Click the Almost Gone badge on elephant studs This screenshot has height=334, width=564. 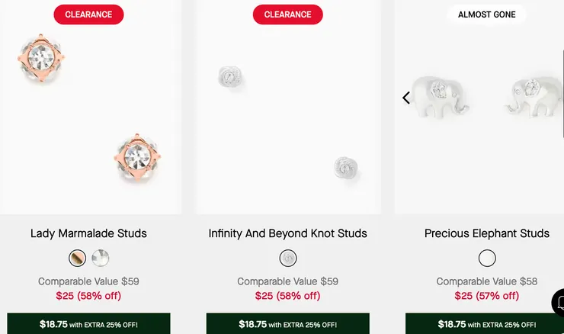pyautogui.click(x=486, y=14)
